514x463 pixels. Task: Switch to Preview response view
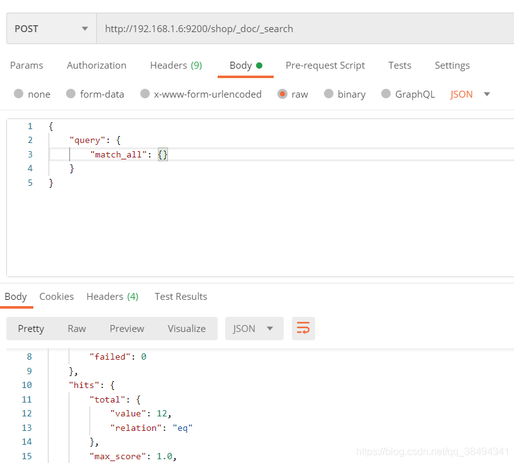point(126,328)
